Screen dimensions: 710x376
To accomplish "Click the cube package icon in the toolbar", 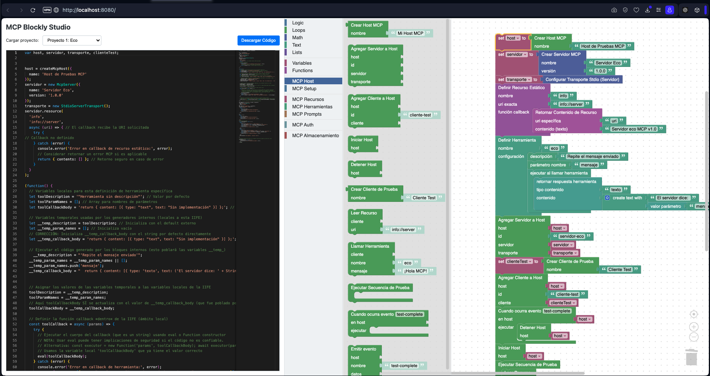I will click(x=697, y=10).
